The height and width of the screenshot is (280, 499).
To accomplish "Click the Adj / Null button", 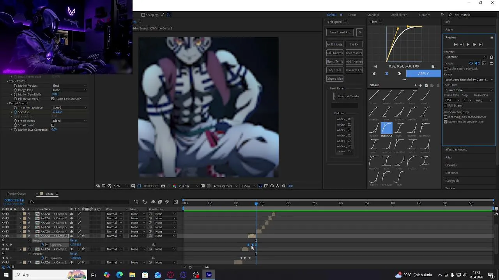I will (334, 70).
